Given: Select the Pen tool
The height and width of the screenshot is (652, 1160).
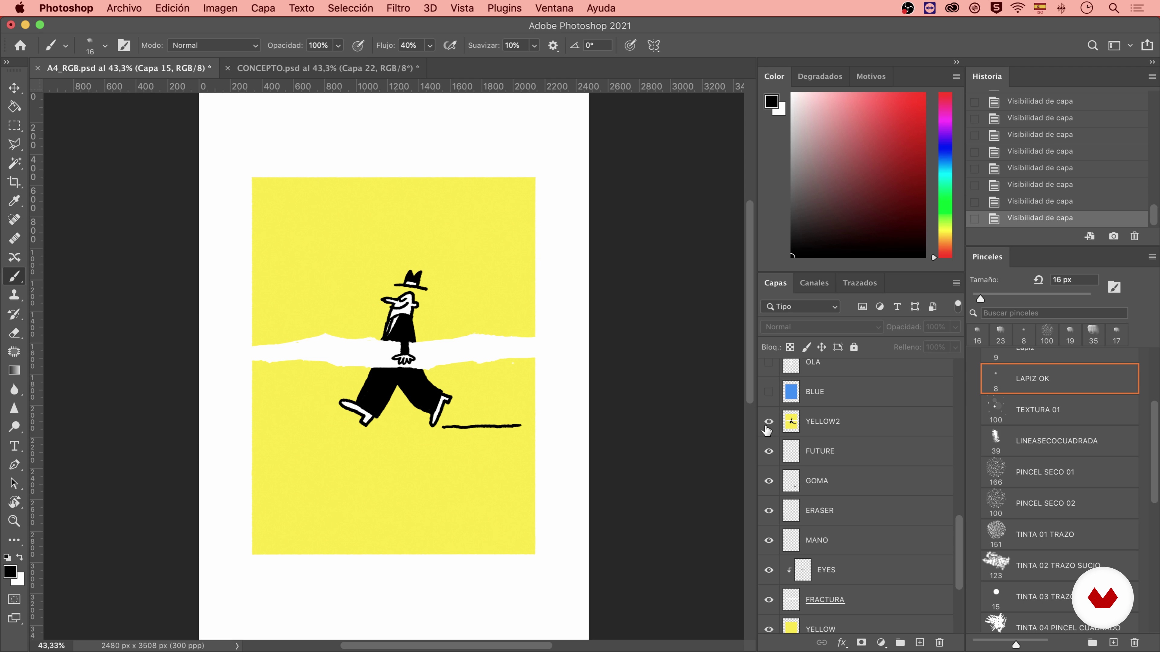Looking at the screenshot, I should [14, 464].
